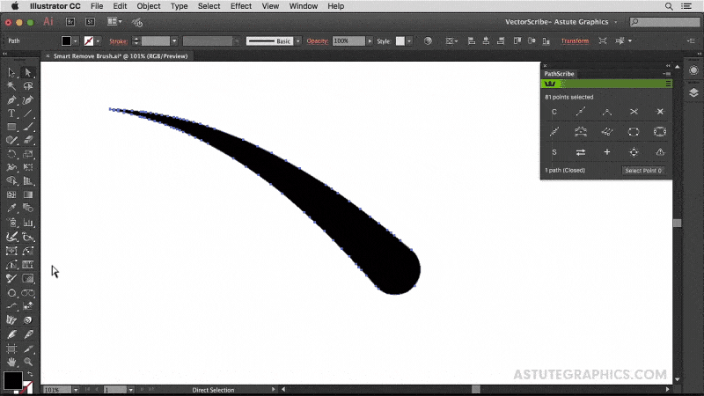Click the 'C' icon in PathScribe

(554, 112)
